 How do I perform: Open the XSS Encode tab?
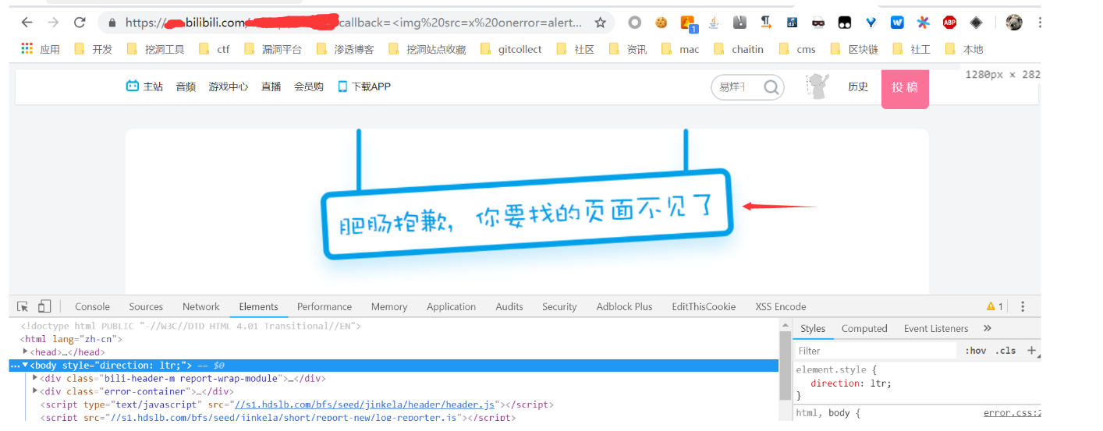[x=781, y=306]
